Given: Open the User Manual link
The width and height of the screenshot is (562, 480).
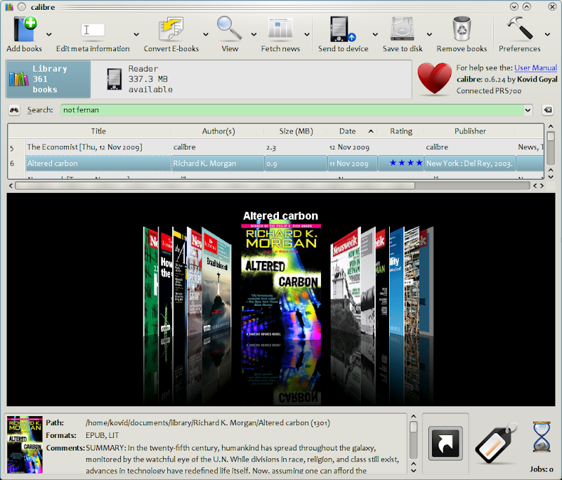Looking at the screenshot, I should point(535,67).
